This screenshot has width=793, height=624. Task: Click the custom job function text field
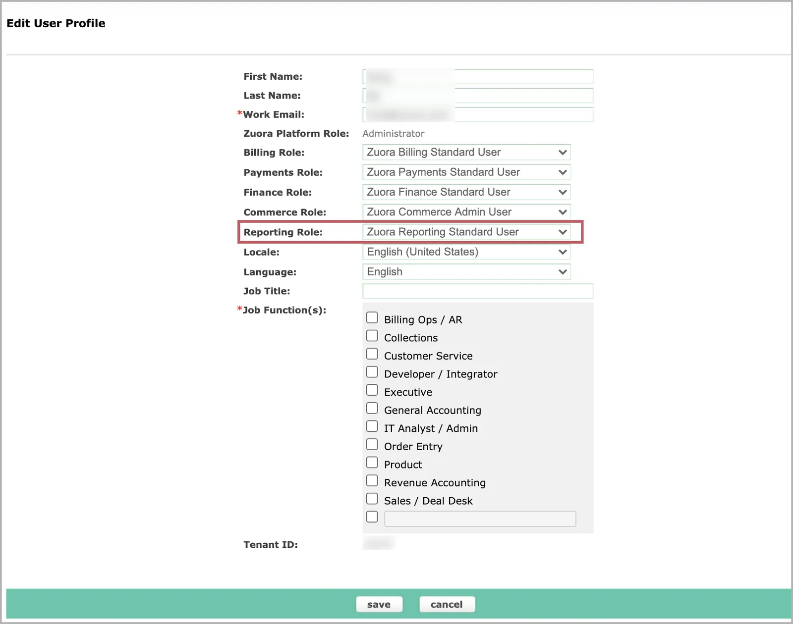tap(480, 519)
